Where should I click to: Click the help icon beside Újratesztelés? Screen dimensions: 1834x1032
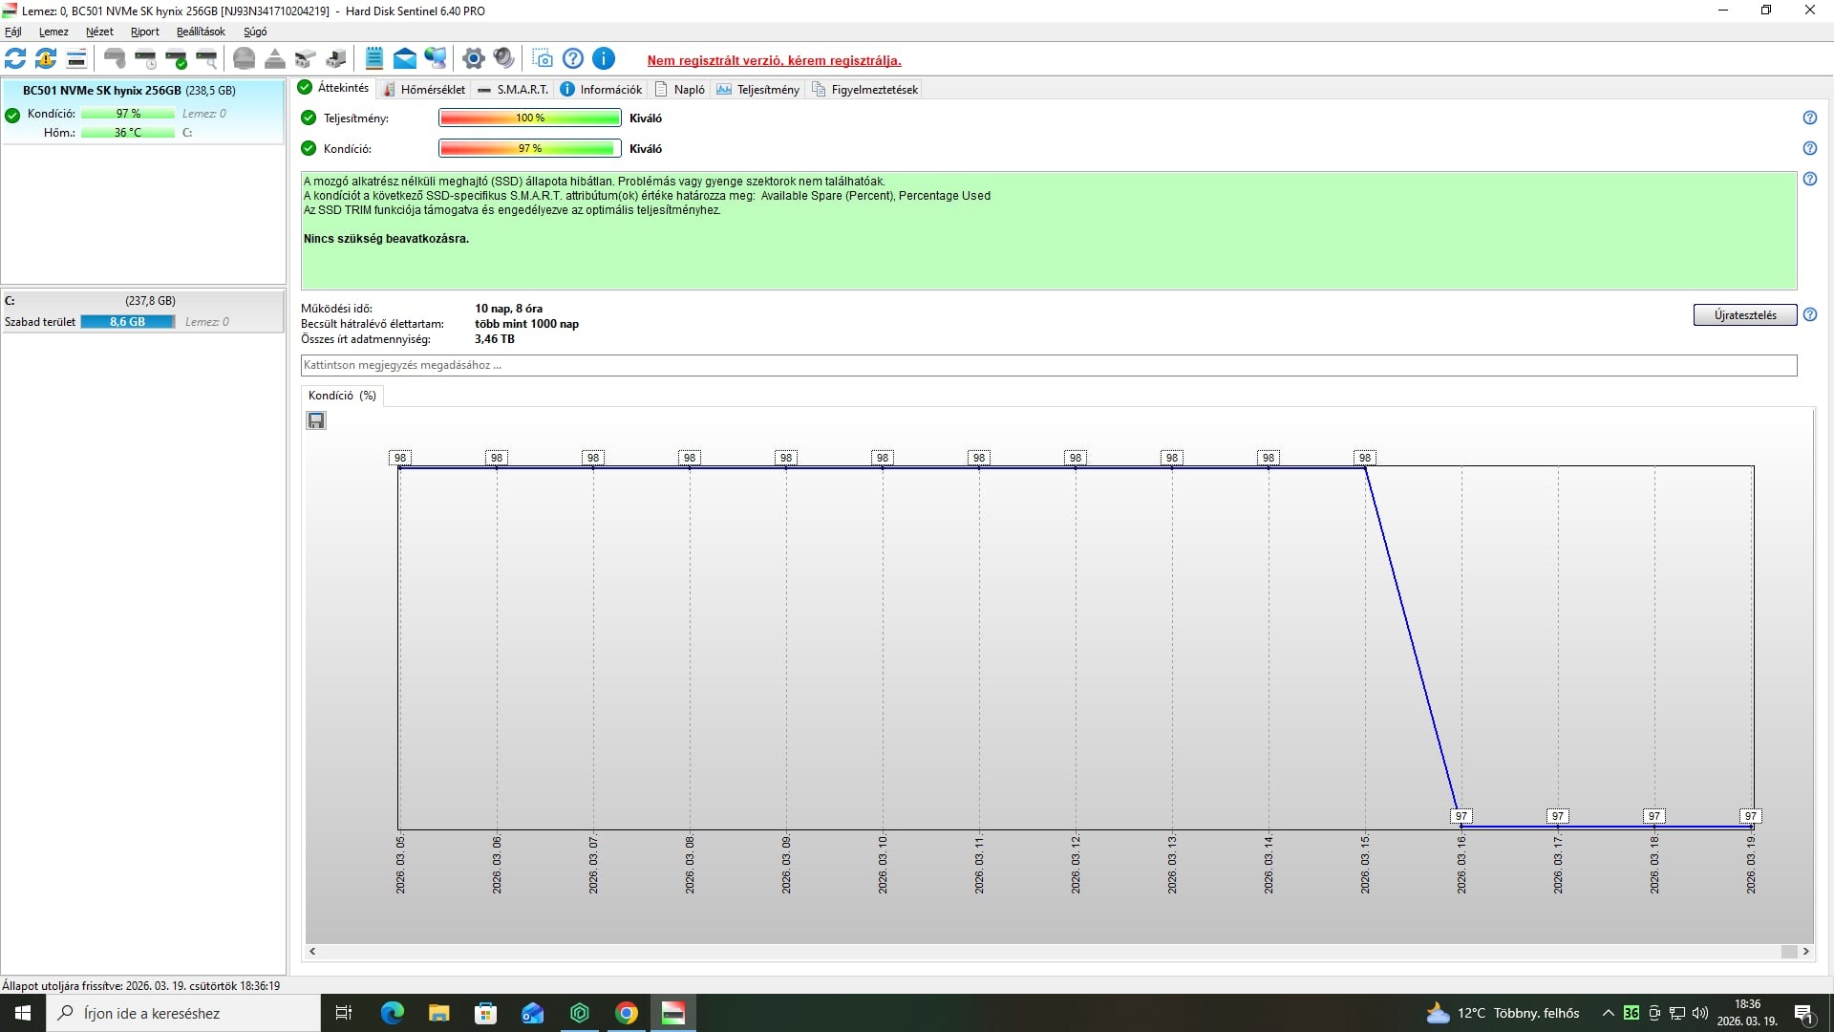pos(1809,314)
